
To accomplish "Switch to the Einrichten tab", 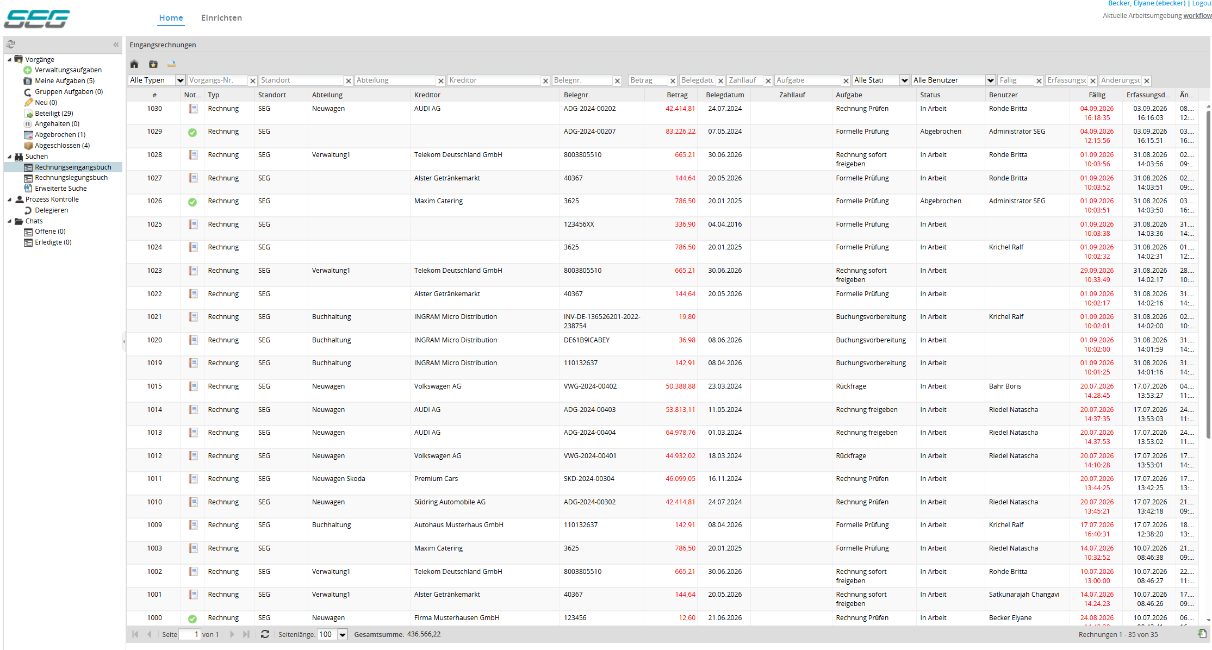I will [x=221, y=18].
